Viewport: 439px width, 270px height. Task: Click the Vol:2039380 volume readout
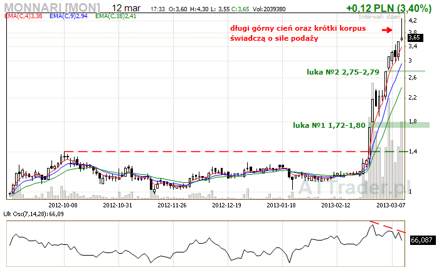269,9
